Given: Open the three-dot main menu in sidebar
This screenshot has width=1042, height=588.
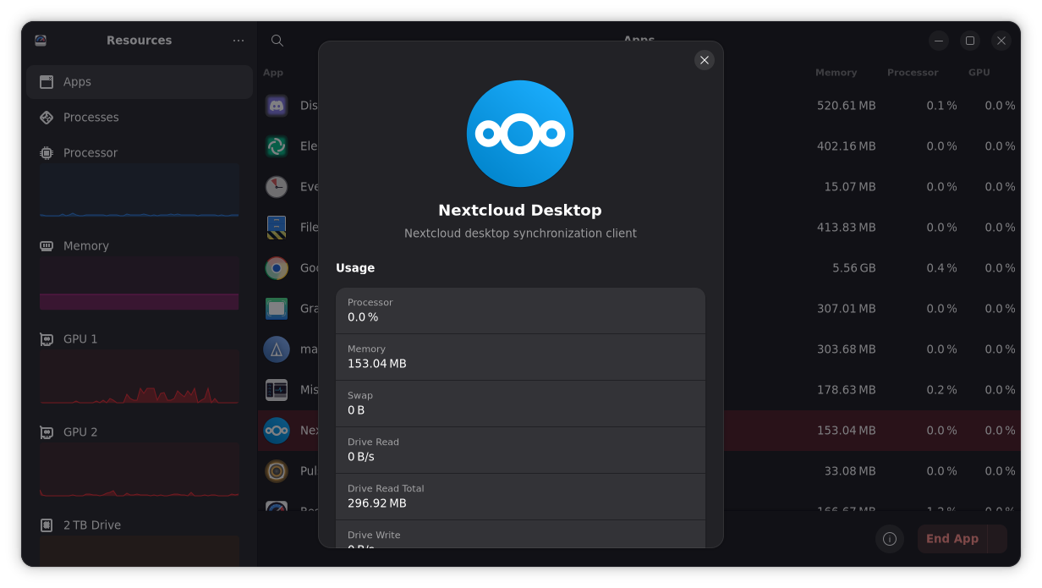Looking at the screenshot, I should [x=239, y=41].
